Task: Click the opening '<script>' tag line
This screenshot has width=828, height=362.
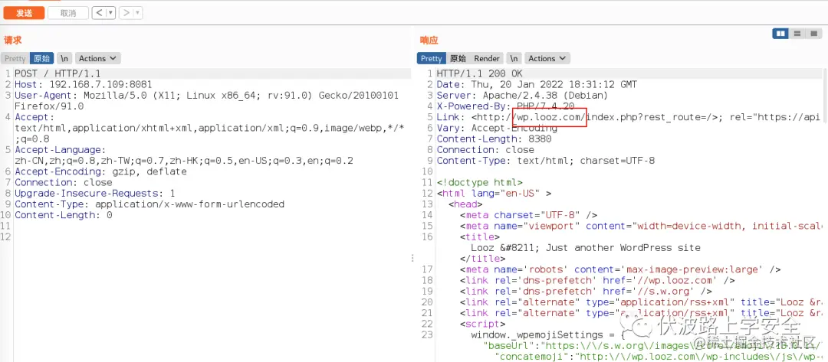Action: point(482,324)
